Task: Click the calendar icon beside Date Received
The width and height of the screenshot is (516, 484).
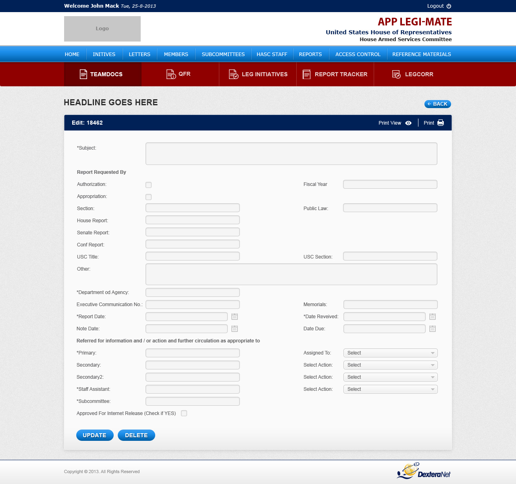Action: (x=433, y=317)
